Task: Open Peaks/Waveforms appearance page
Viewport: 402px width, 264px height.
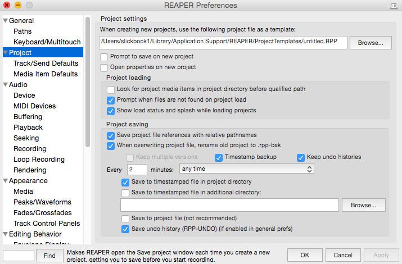Action: click(x=42, y=202)
